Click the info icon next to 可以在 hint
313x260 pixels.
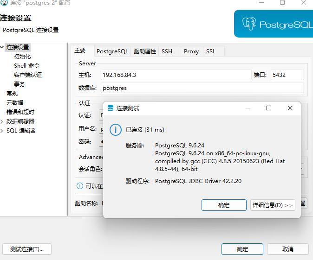(x=80, y=186)
